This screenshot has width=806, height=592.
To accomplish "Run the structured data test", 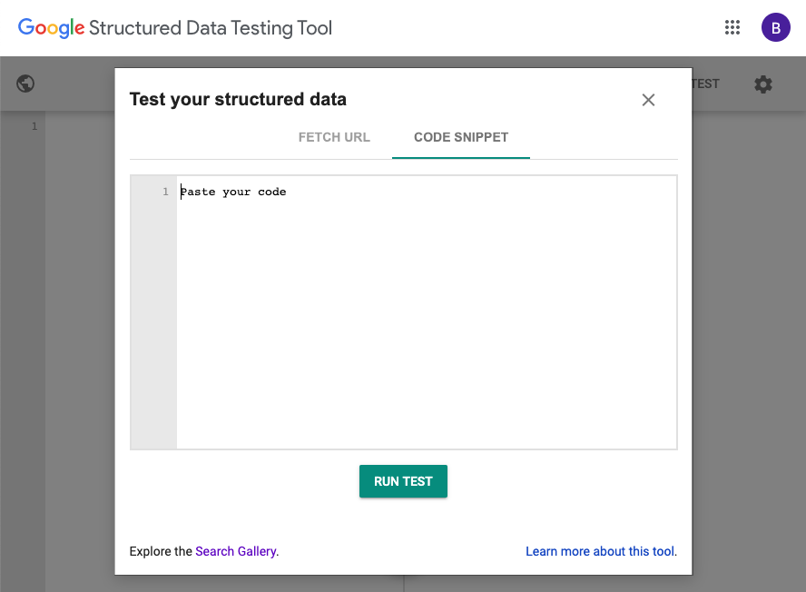I will [x=403, y=481].
